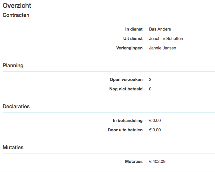Select the In behandeling amount
The height and width of the screenshot is (172, 215).
155,121
